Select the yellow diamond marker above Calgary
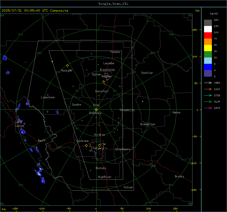Screen dimensions: 227x212 pyautogui.click(x=100, y=145)
